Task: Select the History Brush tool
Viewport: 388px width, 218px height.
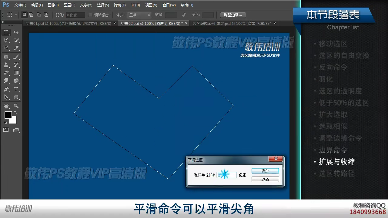Action: coord(16,65)
